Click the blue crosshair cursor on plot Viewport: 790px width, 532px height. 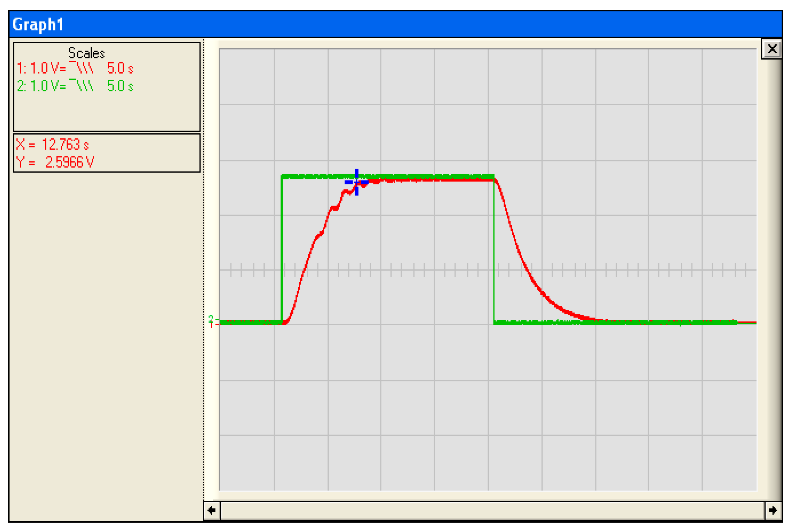point(356,182)
